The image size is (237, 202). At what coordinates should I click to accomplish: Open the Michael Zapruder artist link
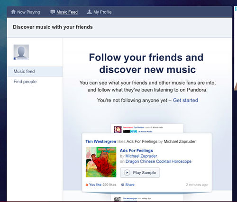[141, 156]
